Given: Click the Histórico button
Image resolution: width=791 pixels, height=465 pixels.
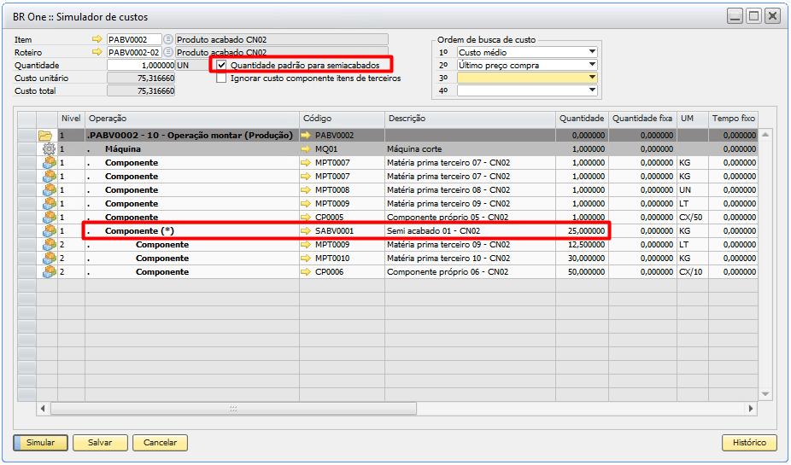Looking at the screenshot, I should [749, 443].
